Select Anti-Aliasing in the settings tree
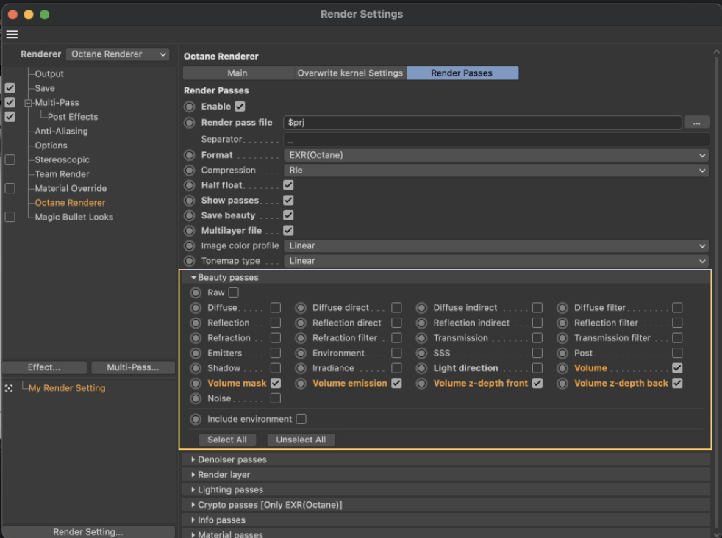 (61, 131)
